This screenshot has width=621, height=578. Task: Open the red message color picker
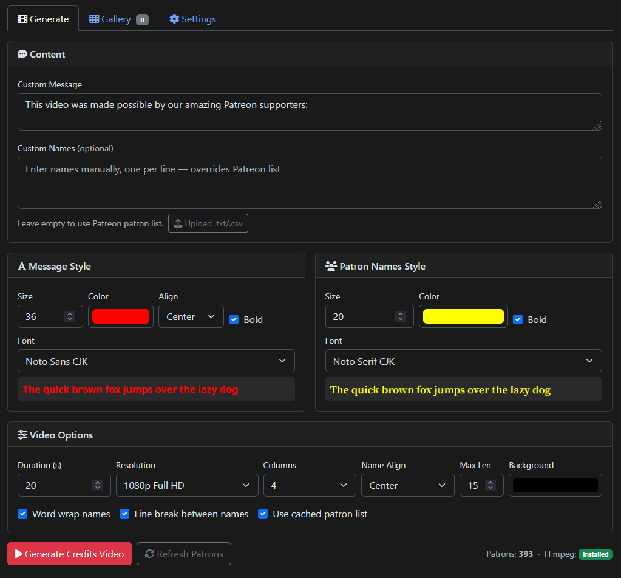(x=121, y=316)
